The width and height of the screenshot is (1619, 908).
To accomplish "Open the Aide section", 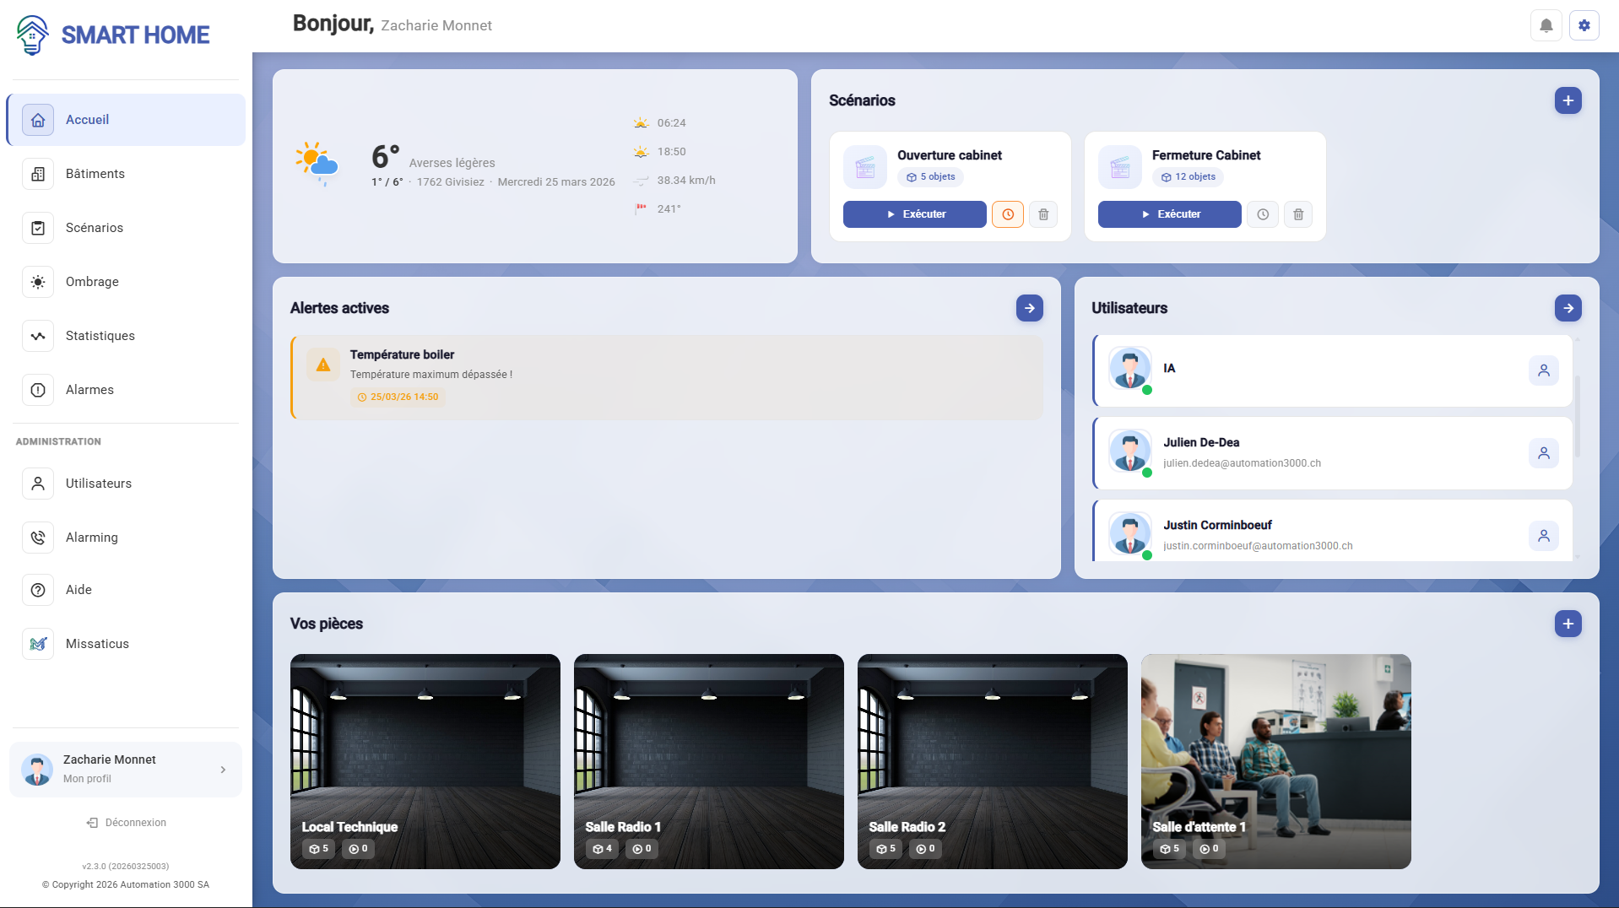I will (x=78, y=590).
